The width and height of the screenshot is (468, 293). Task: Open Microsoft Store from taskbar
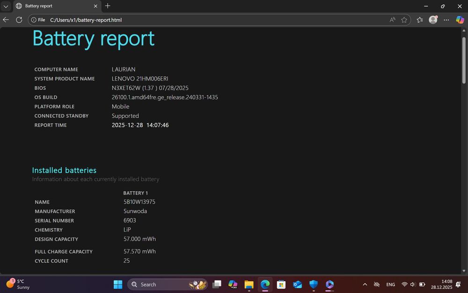281,285
